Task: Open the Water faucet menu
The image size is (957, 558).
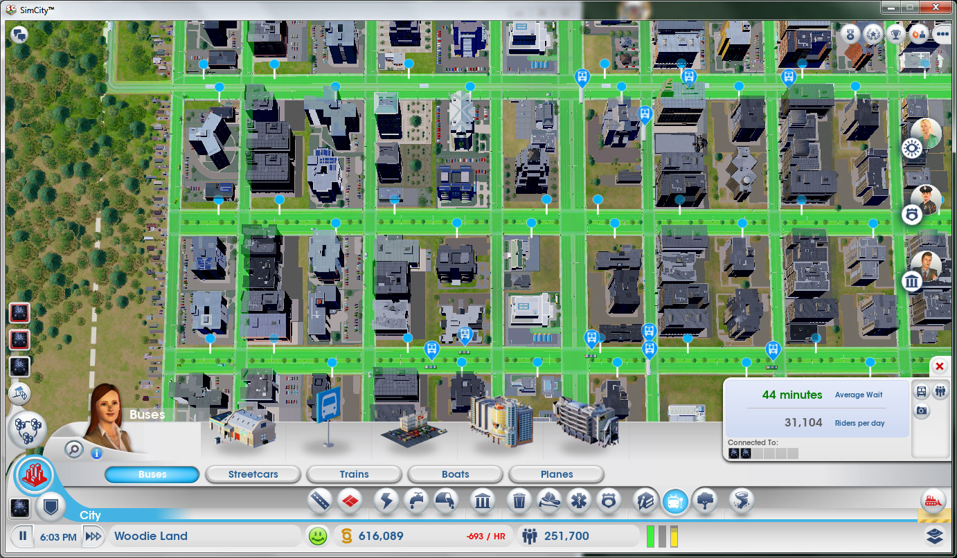Action: [x=416, y=501]
